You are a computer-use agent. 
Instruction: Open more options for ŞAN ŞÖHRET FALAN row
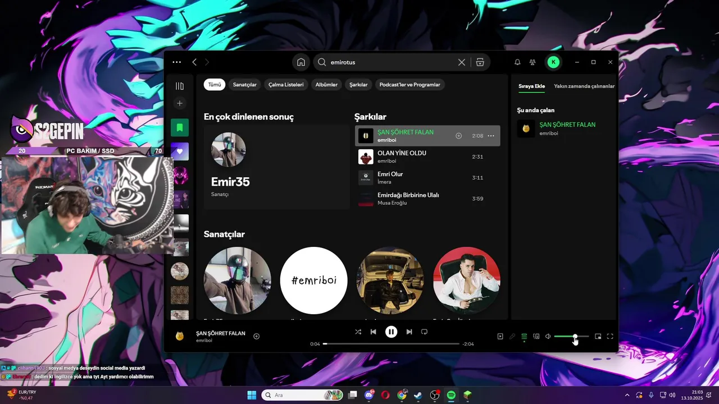point(491,136)
